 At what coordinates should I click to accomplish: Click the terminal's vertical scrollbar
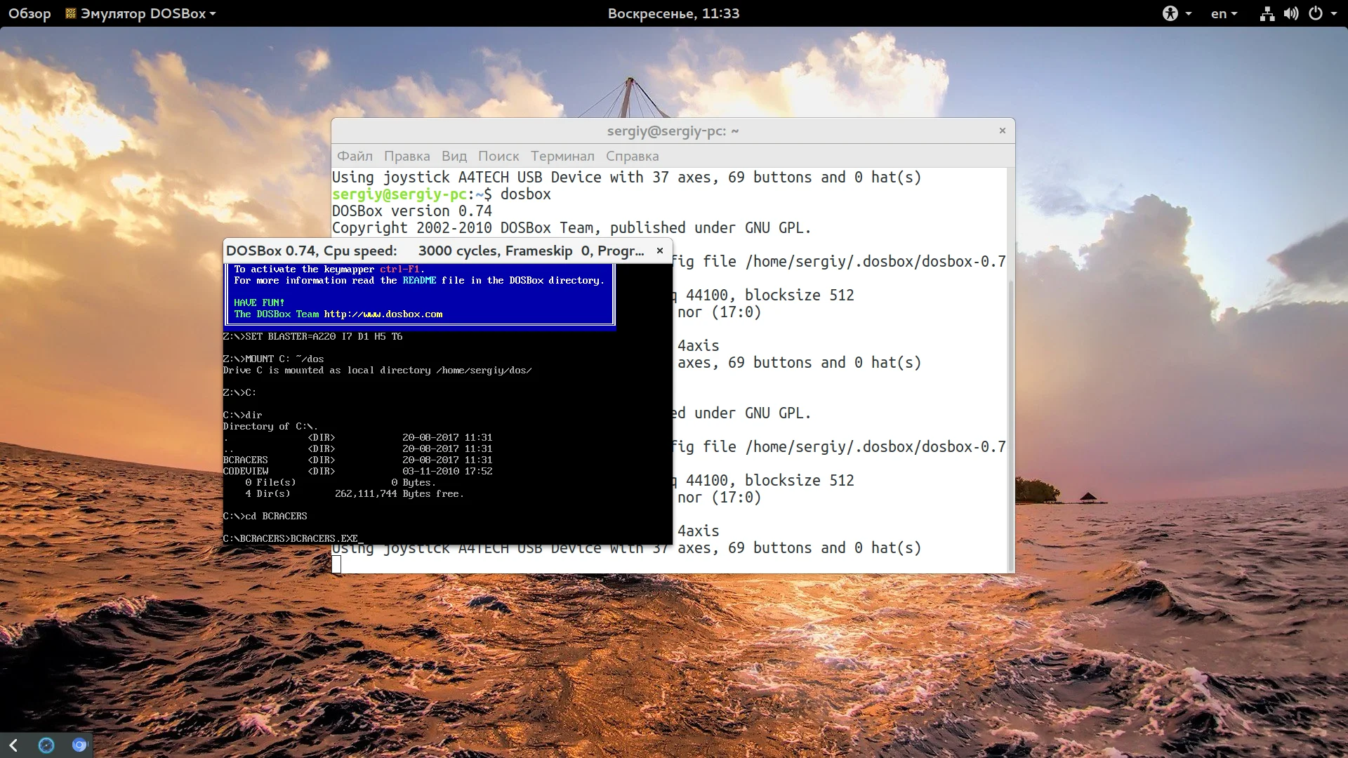[x=1011, y=421]
